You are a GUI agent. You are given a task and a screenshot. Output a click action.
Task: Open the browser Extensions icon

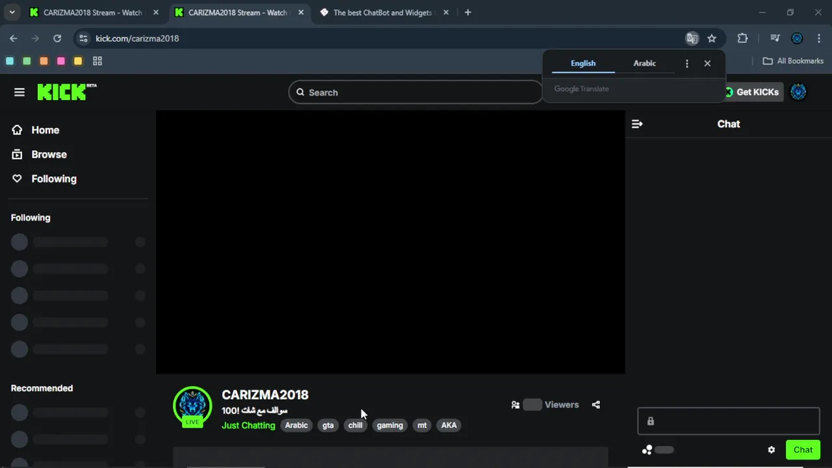coord(742,38)
